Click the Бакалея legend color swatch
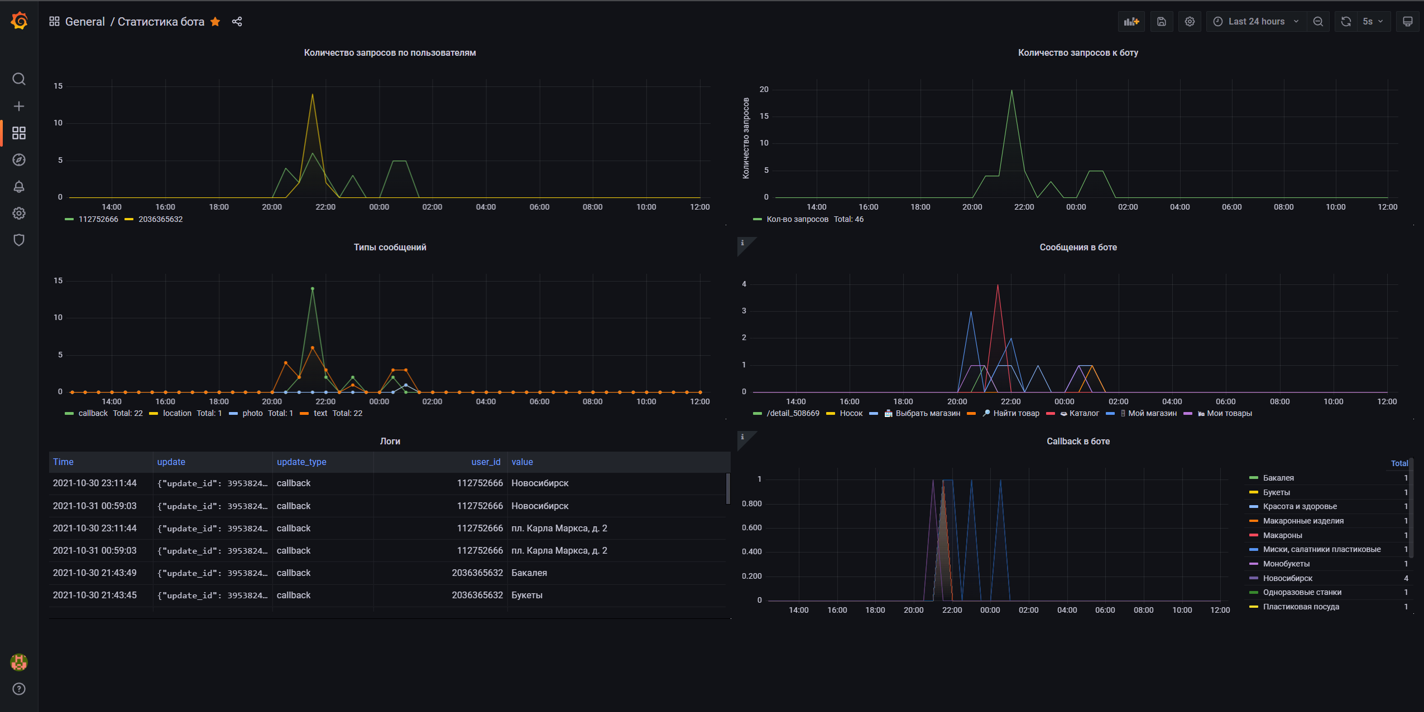Screen dimensions: 1424x712 (x=1253, y=478)
